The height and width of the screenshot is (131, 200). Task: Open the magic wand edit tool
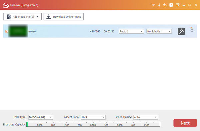tap(181, 31)
